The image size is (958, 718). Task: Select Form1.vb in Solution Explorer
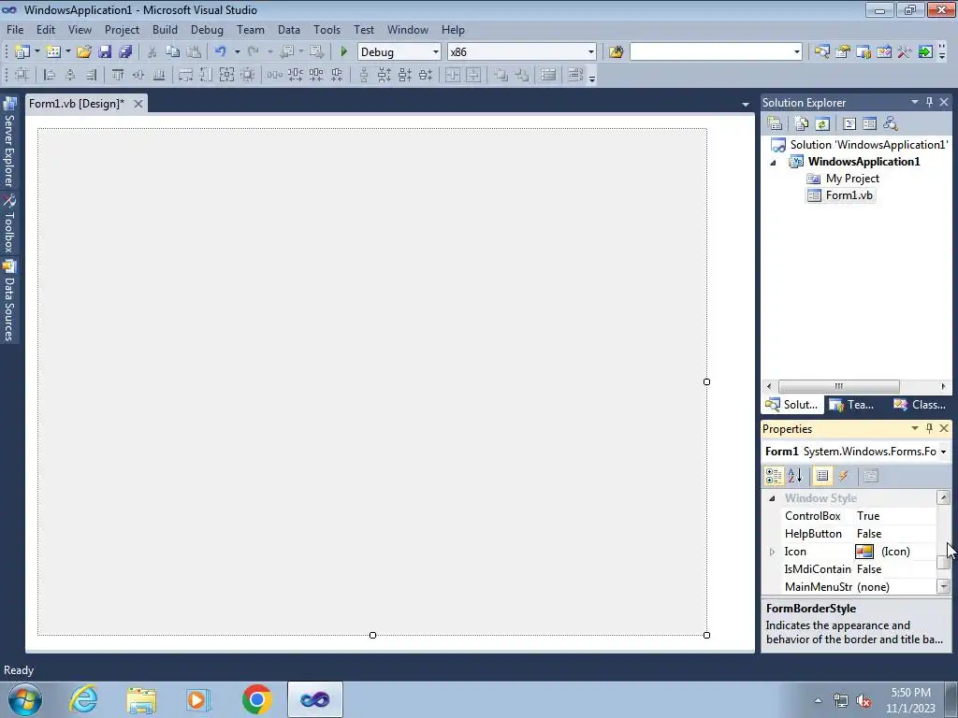click(x=841, y=195)
